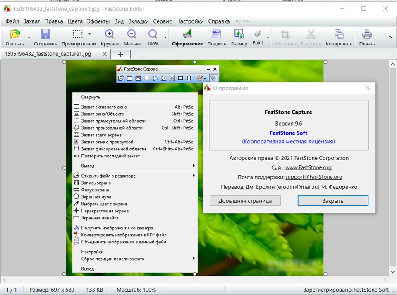Expand Открыть файл в редакторе submenu
Screen dimensions: 397x295
194,175
